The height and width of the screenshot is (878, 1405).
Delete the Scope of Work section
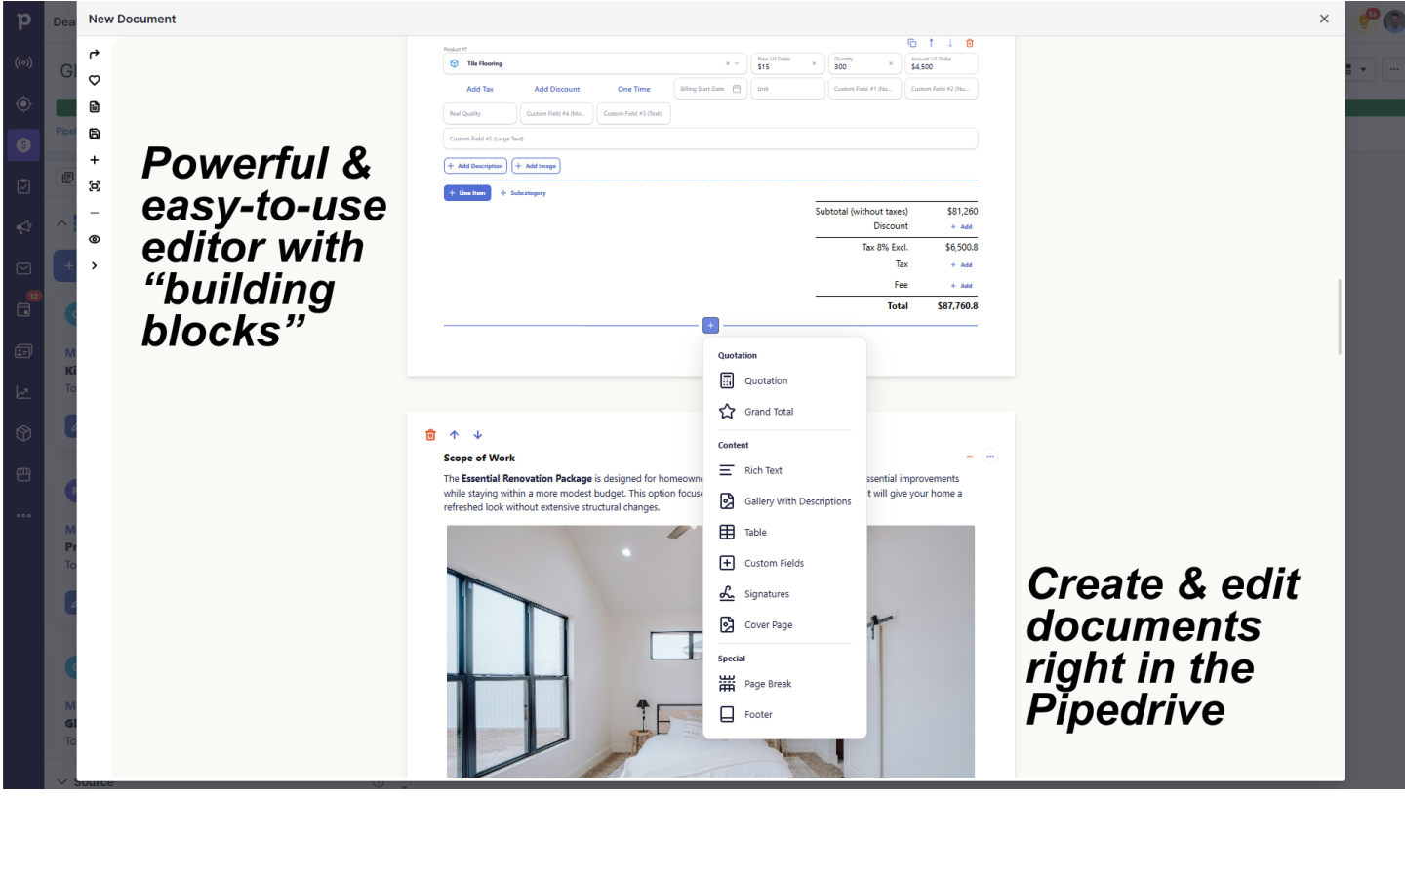point(430,434)
